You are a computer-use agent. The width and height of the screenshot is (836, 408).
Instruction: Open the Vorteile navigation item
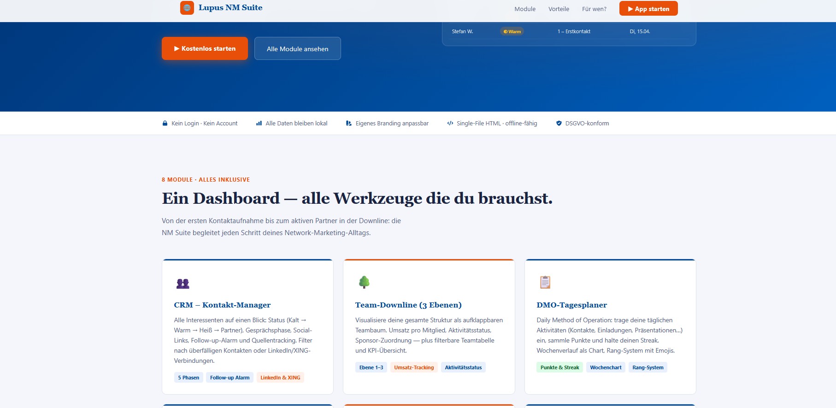(x=559, y=9)
